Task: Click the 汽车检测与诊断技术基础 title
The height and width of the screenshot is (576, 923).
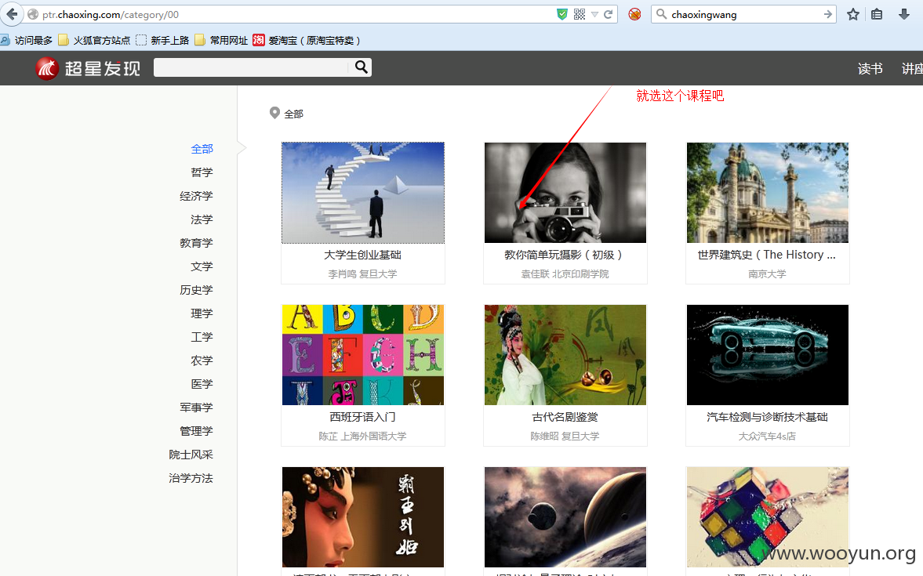Action: tap(767, 417)
